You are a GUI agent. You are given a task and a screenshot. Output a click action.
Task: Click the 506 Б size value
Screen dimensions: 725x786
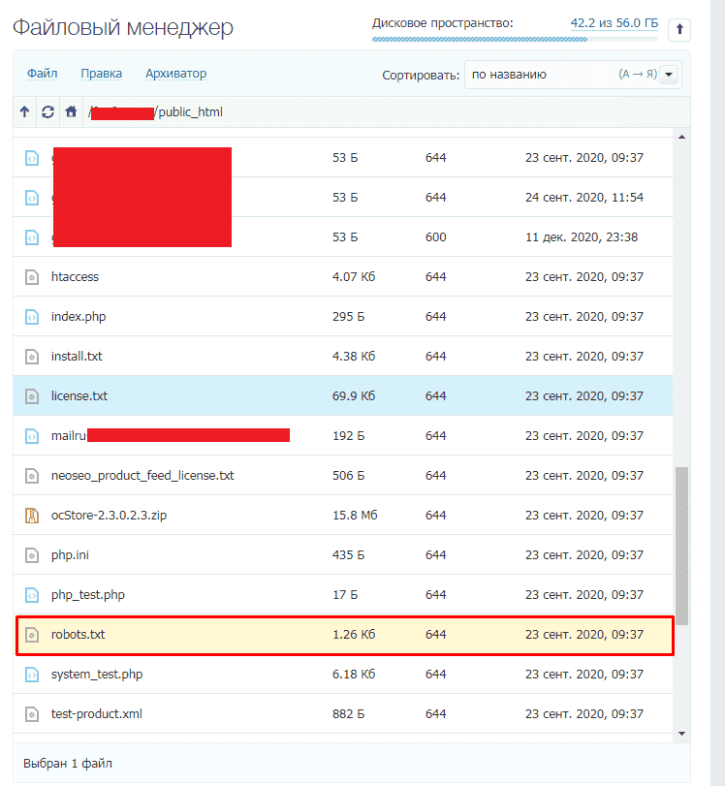coord(348,475)
